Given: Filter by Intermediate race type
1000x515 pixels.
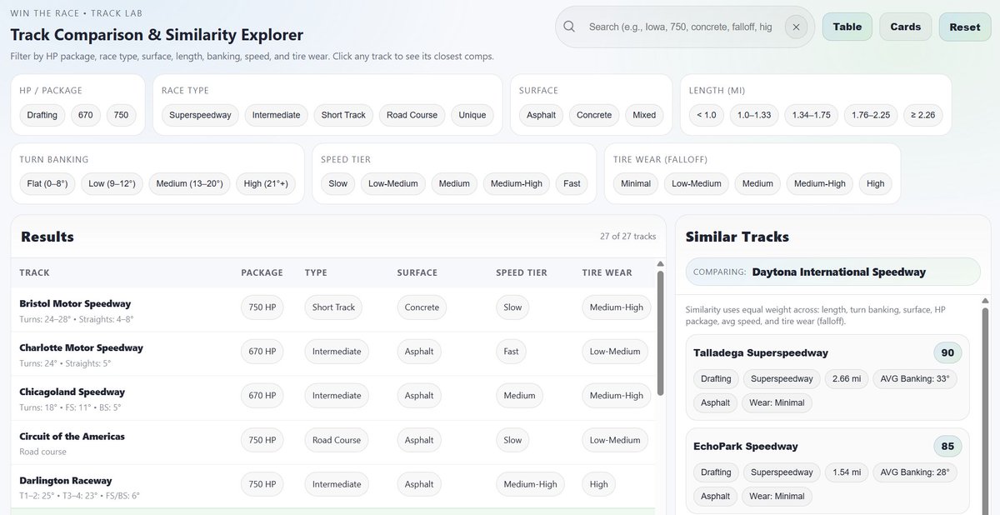Looking at the screenshot, I should [x=276, y=115].
